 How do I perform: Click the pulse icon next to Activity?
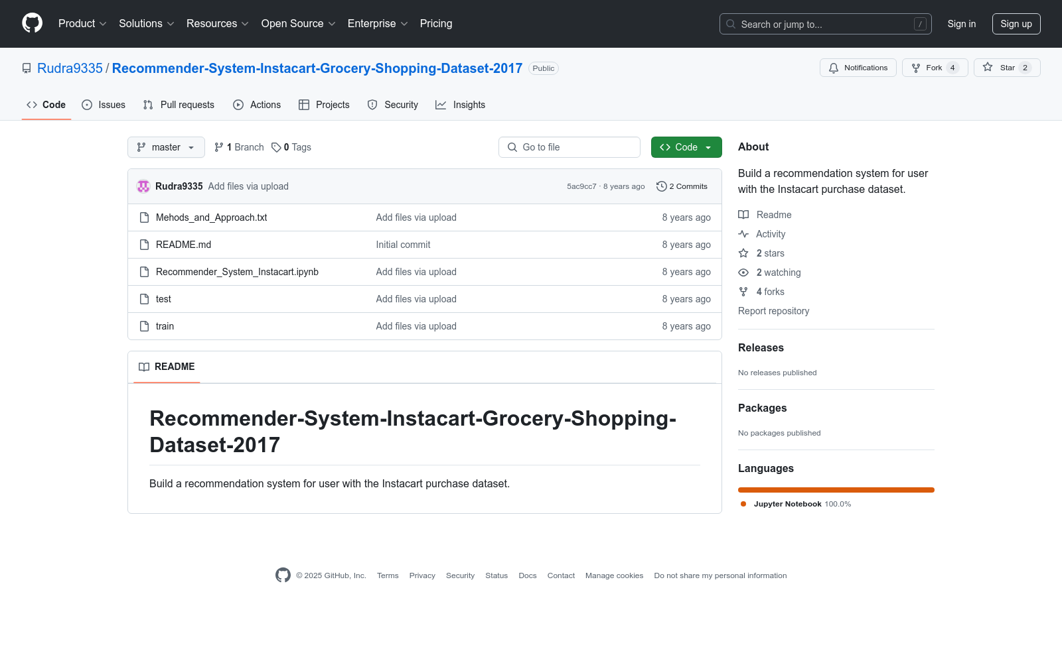[743, 234]
